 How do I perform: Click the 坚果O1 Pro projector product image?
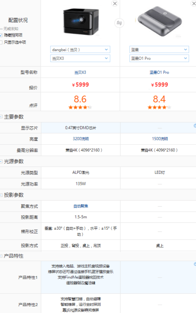click(159, 21)
